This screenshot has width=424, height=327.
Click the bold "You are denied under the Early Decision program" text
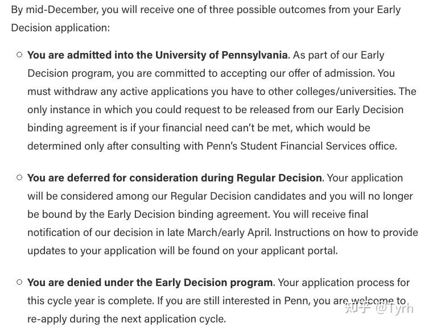click(150, 283)
